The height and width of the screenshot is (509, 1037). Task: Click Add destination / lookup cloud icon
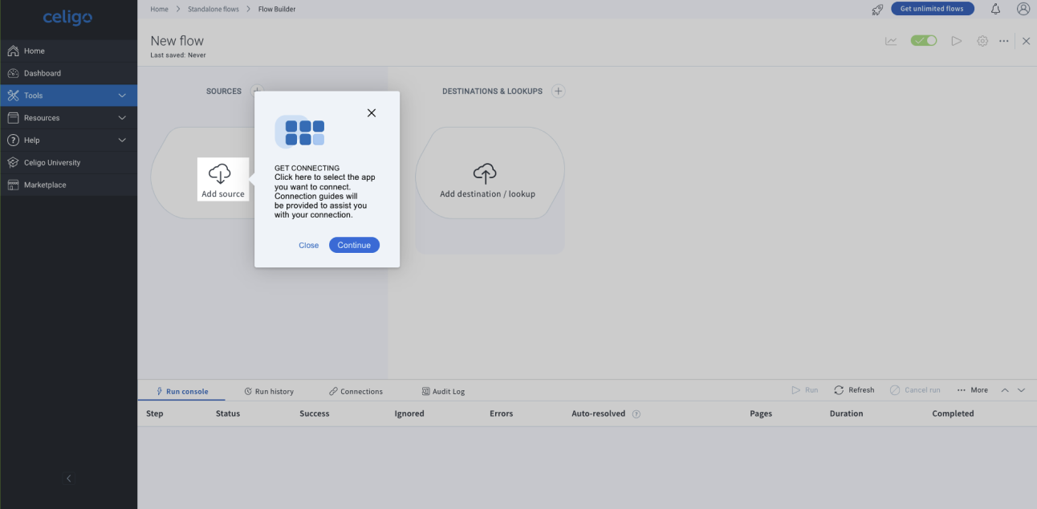[485, 173]
